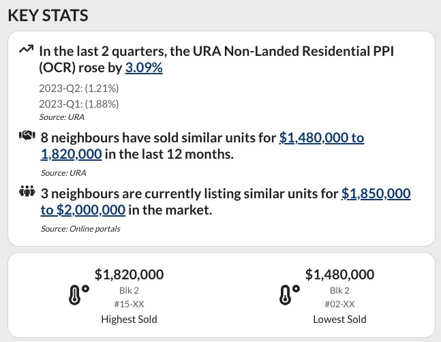Click the Source: Online portals note
Viewport: 441px width, 342px height.
point(80,229)
